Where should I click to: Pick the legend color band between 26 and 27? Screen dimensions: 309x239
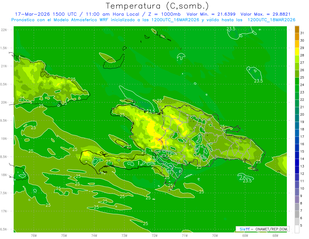[297, 67]
